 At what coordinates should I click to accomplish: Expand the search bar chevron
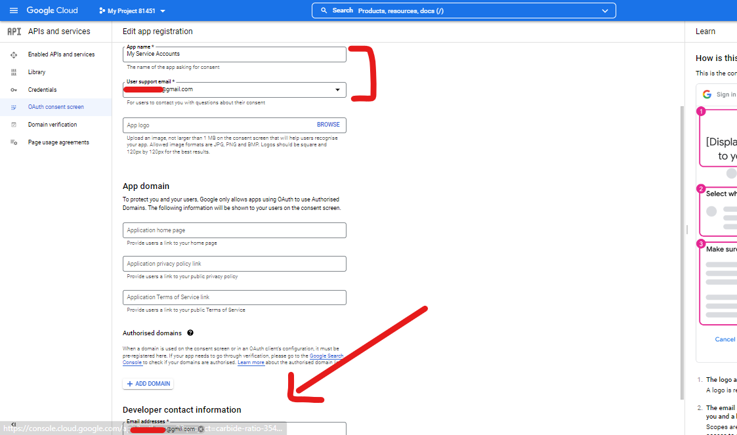pos(605,10)
